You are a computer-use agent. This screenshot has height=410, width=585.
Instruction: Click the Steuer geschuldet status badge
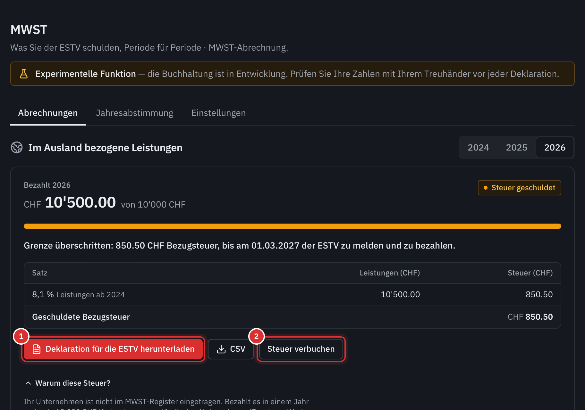[x=519, y=188]
